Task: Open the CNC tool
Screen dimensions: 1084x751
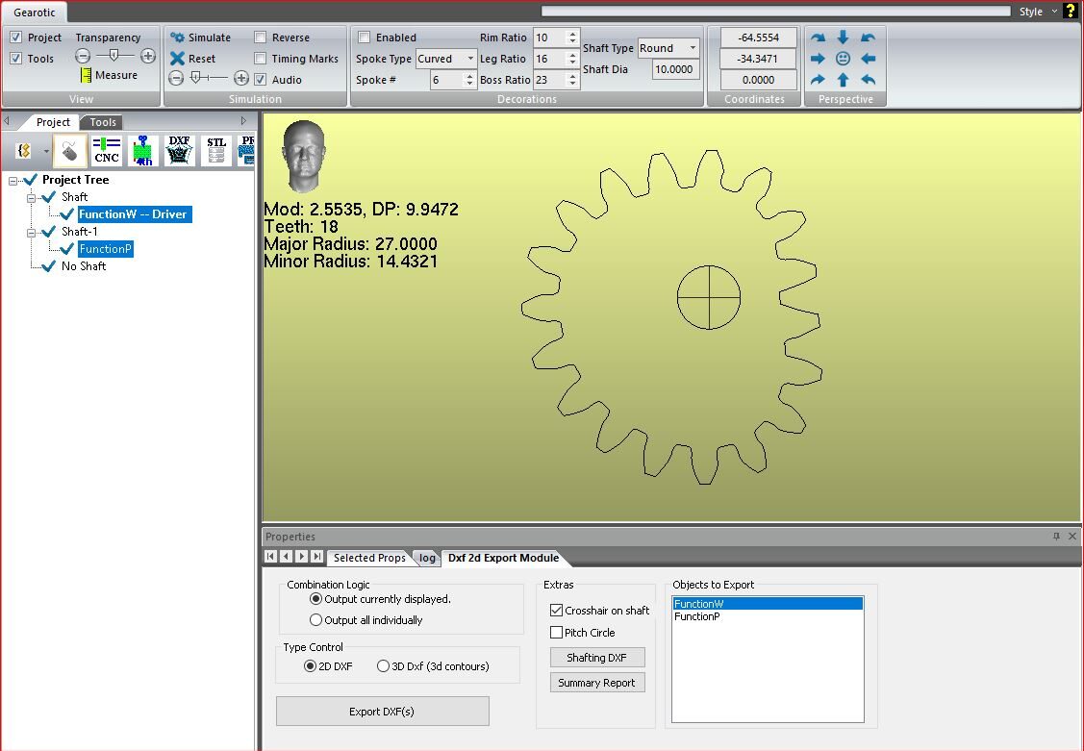Action: coord(107,151)
